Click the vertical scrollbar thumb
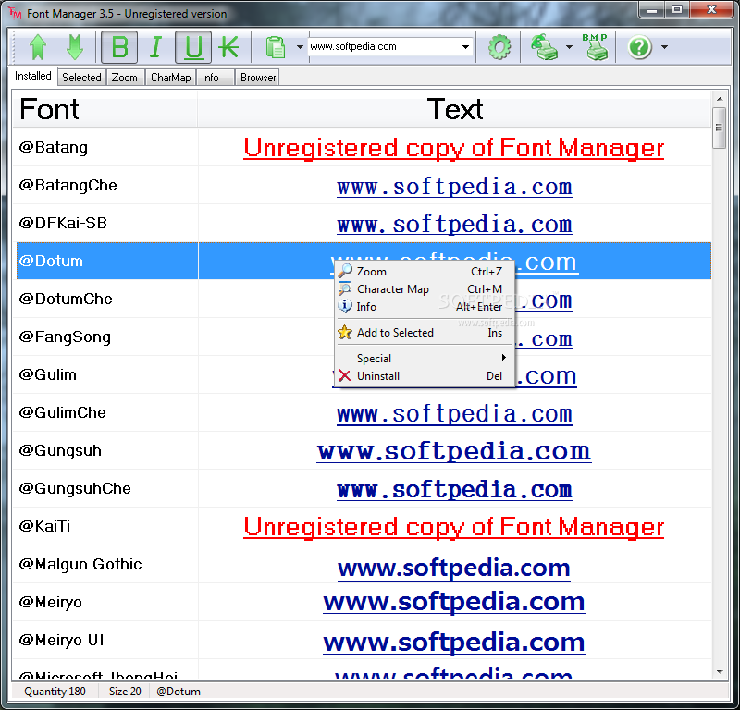Viewport: 740px width, 710px height. tap(720, 128)
